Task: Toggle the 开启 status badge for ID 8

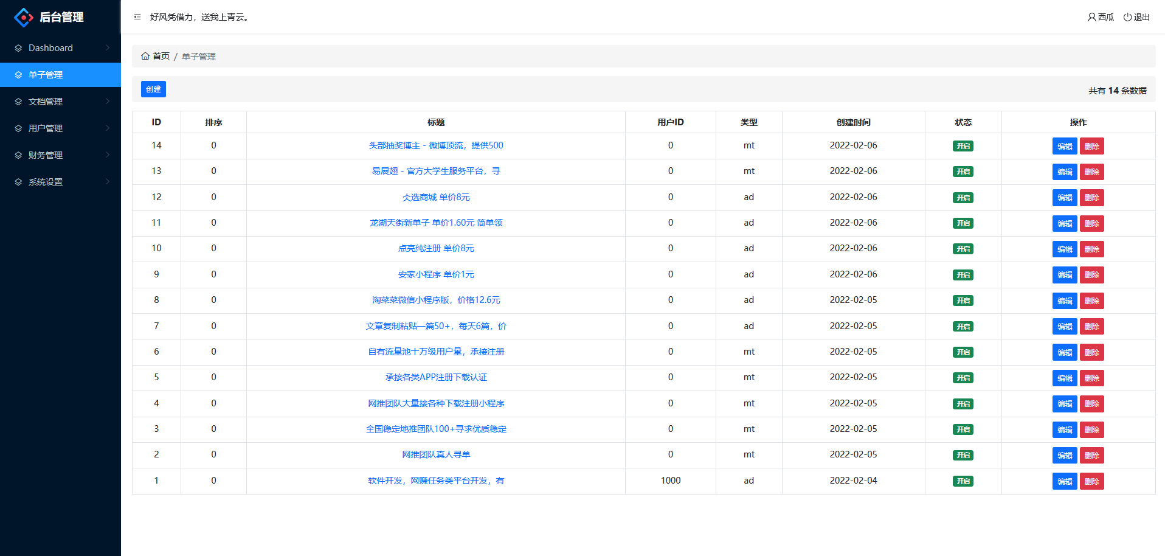Action: (x=963, y=301)
